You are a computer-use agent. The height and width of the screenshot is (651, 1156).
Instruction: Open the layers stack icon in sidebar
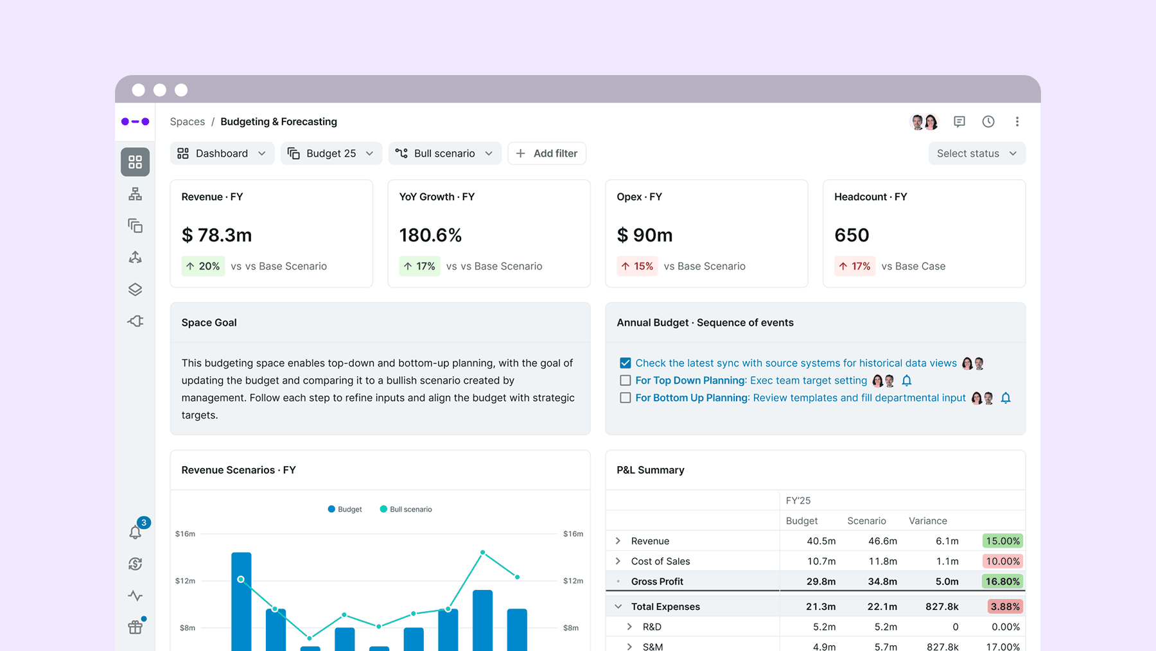(x=135, y=290)
